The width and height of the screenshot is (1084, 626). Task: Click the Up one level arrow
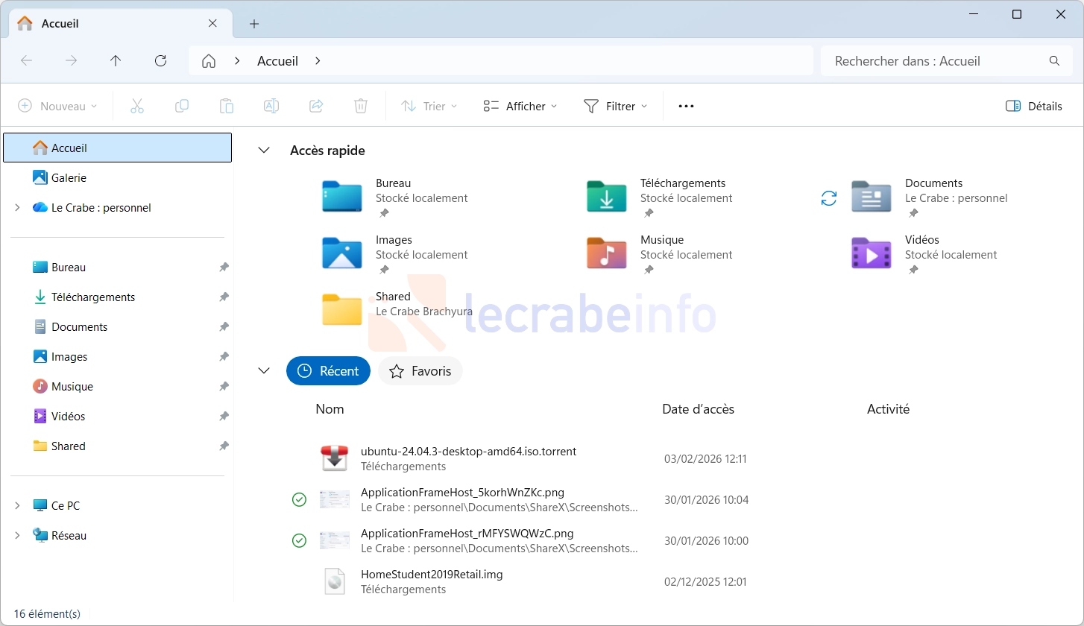click(x=116, y=61)
